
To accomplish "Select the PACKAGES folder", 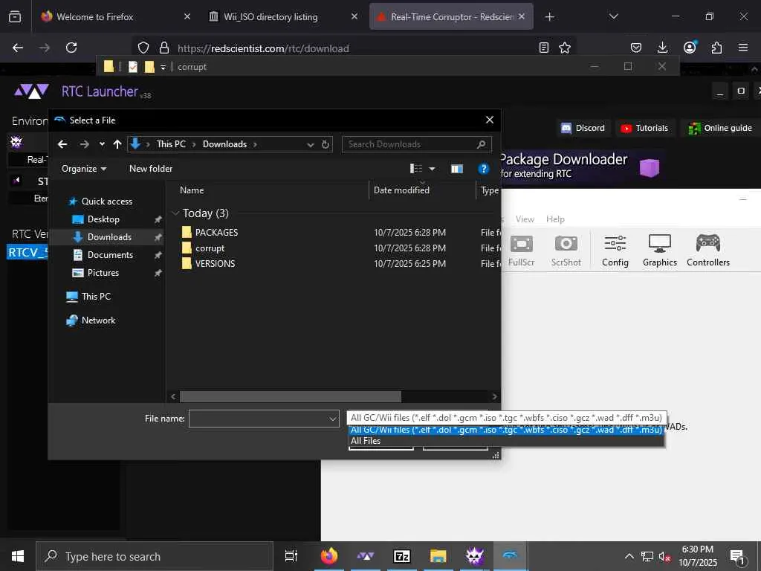I will click(216, 233).
